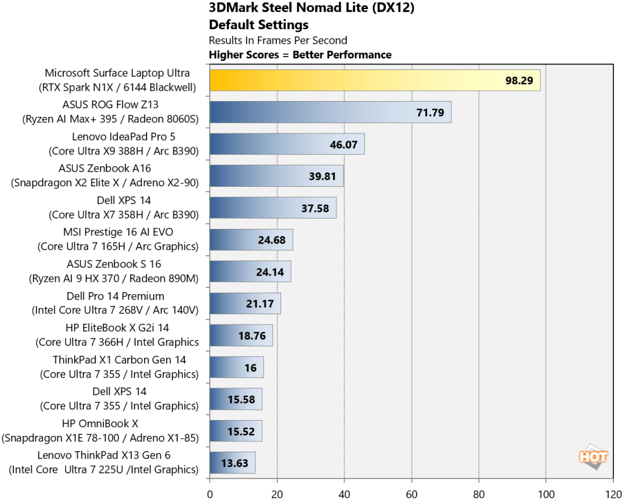Image resolution: width=623 pixels, height=501 pixels.
Task: Select the 37.58 score value
Action: coord(315,208)
